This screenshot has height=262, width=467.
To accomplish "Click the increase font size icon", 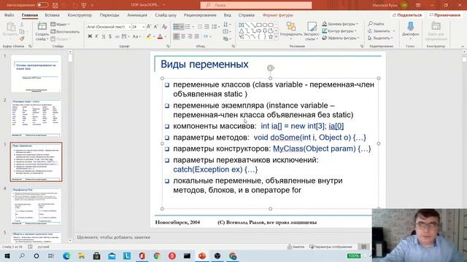I will [x=149, y=27].
